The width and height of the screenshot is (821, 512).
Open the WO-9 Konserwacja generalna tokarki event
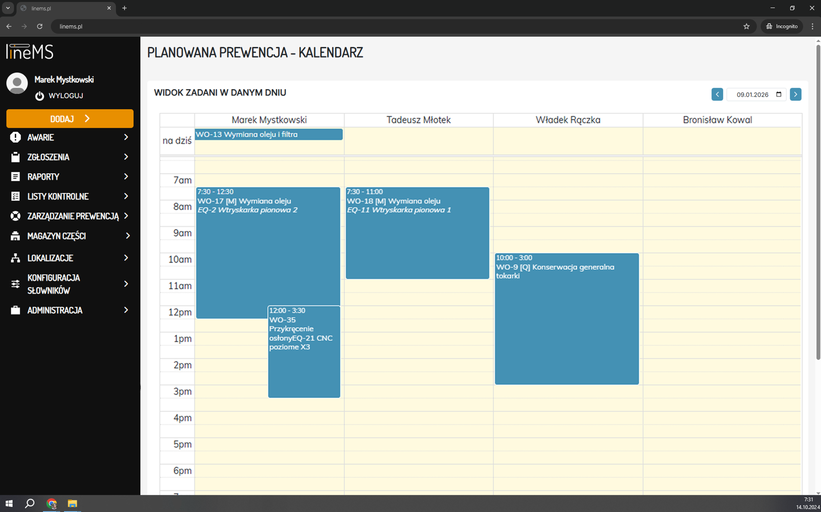click(567, 319)
